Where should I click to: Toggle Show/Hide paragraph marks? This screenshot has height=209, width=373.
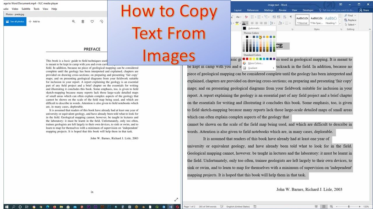tap(291, 17)
